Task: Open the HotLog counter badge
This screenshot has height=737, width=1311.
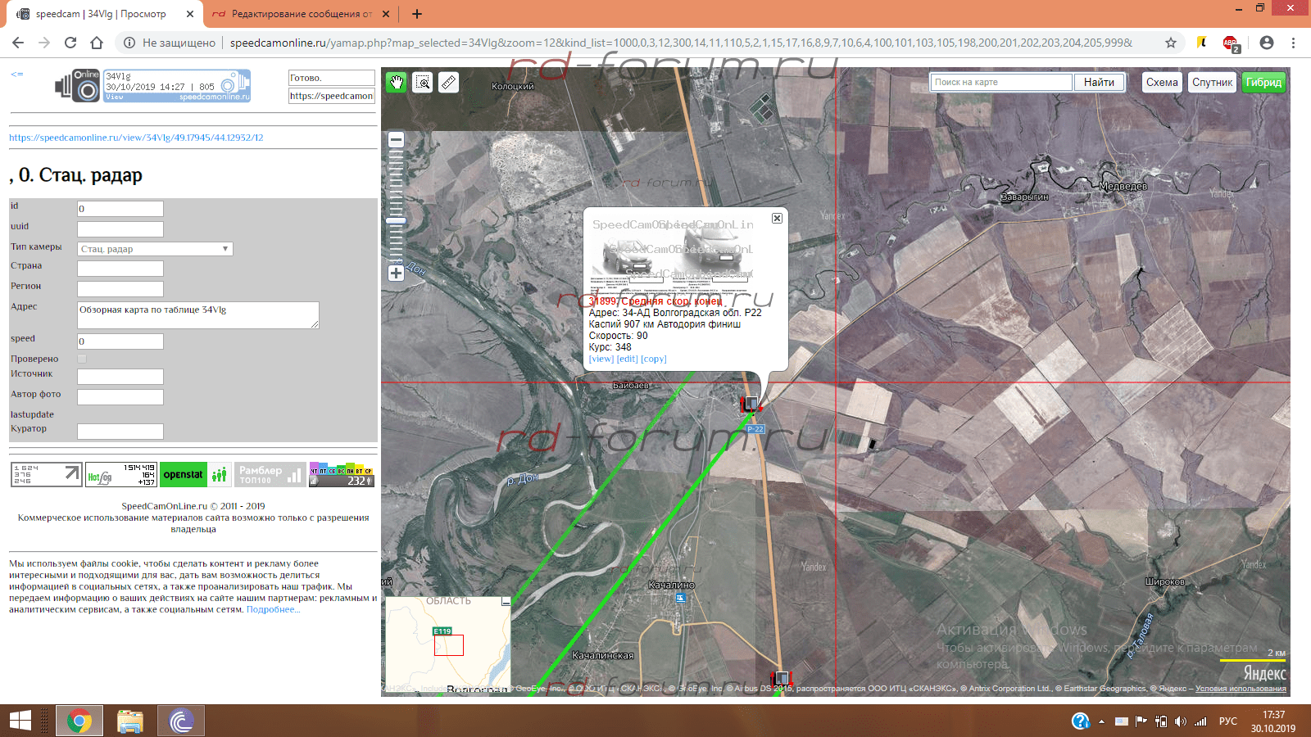Action: click(121, 475)
